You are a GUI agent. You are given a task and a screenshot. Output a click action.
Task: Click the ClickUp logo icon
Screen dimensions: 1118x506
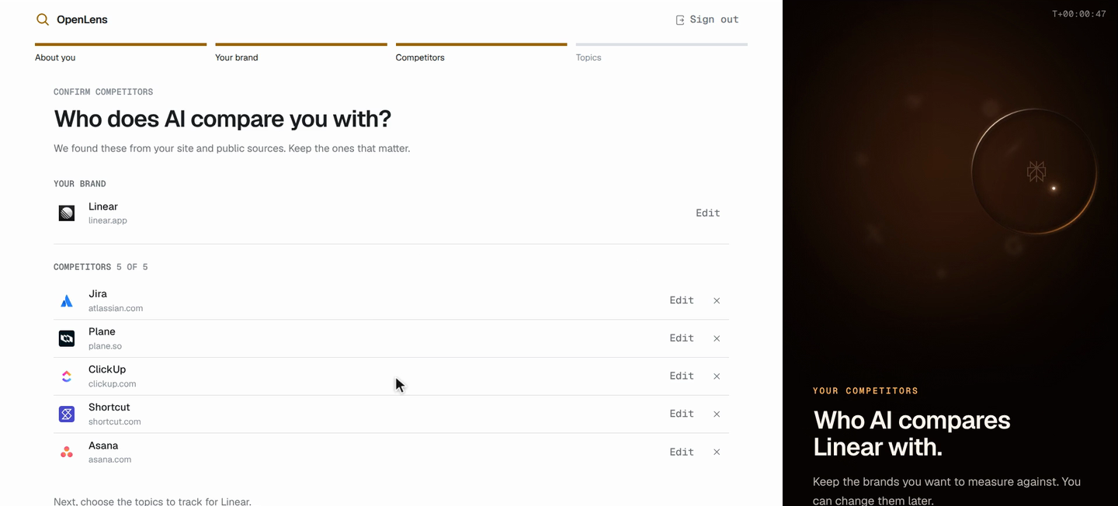tap(67, 376)
